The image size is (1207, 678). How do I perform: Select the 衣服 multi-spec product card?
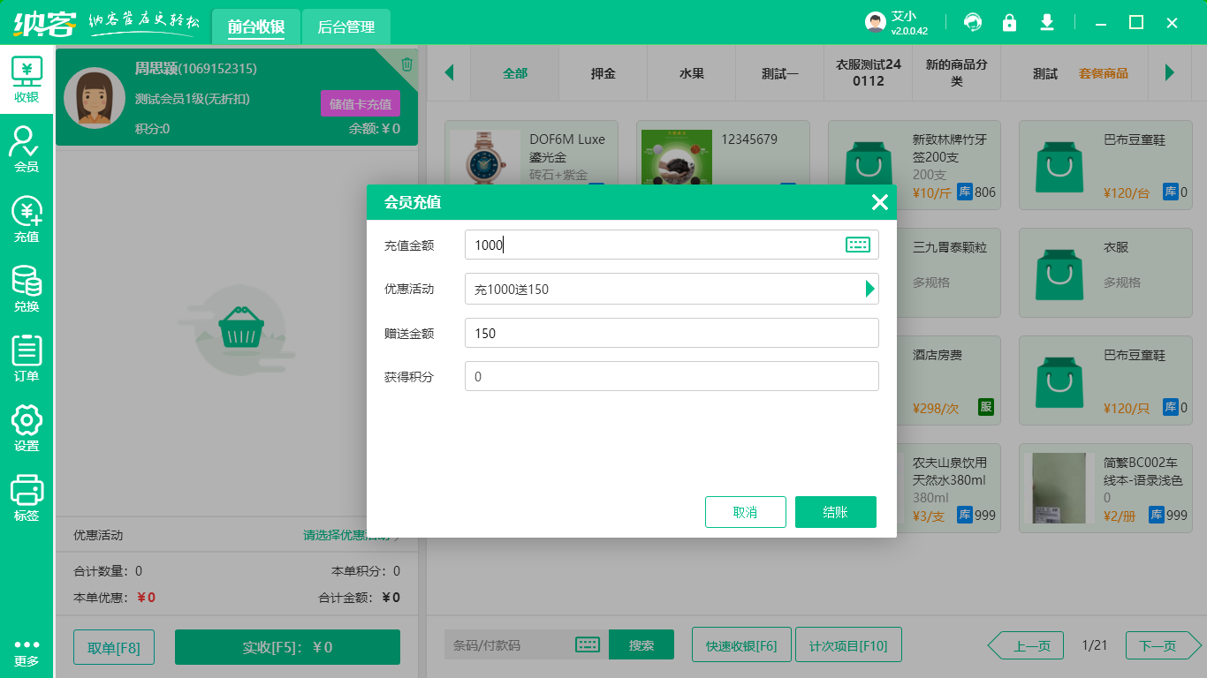1105,273
